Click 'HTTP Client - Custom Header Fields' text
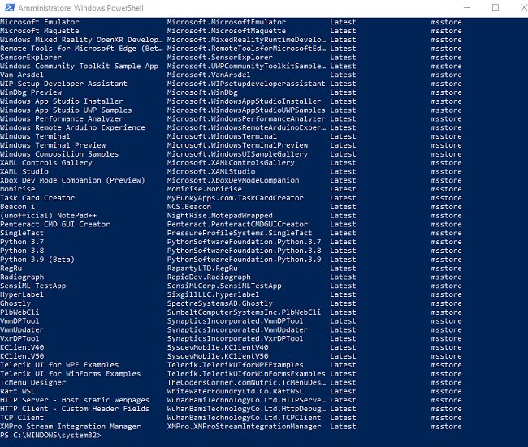Viewport: 528px width, 447px height. tap(75, 409)
